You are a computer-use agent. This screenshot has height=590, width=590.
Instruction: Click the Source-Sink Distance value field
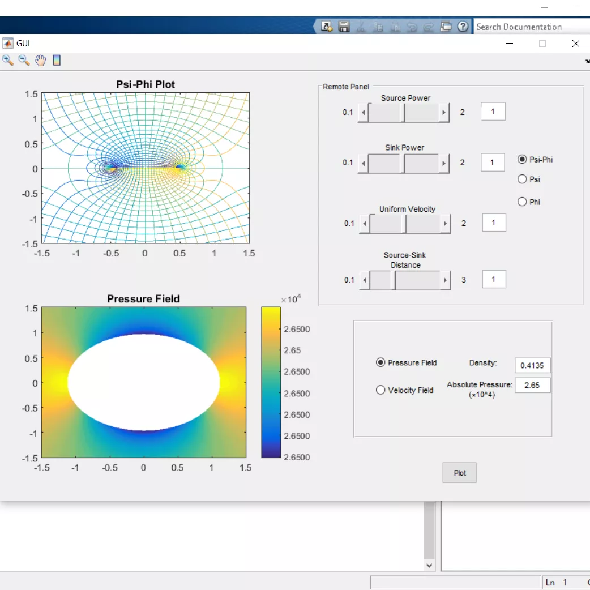coord(494,279)
